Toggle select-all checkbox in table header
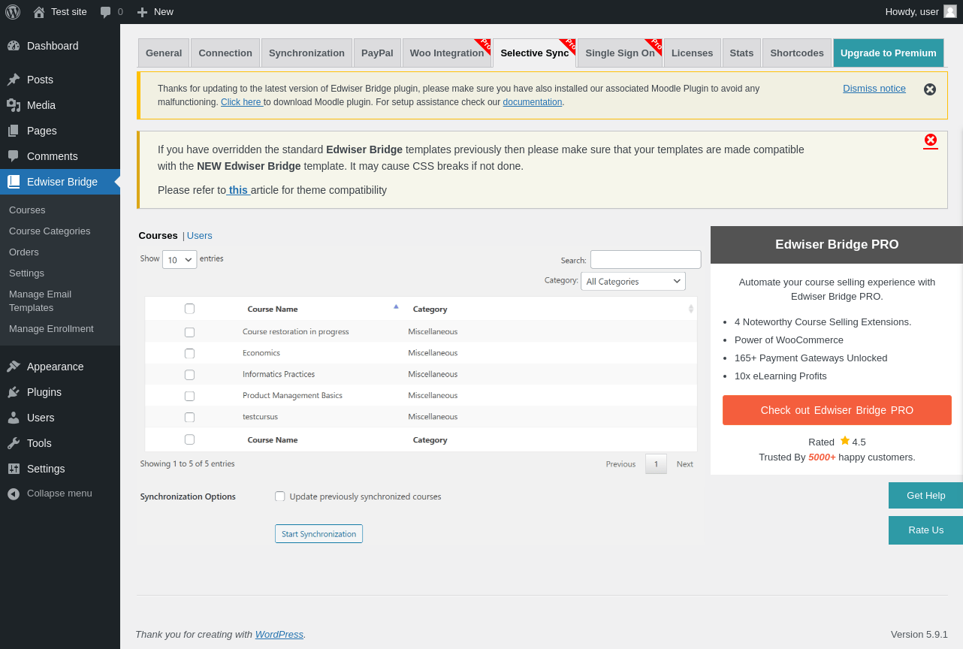 (x=189, y=309)
